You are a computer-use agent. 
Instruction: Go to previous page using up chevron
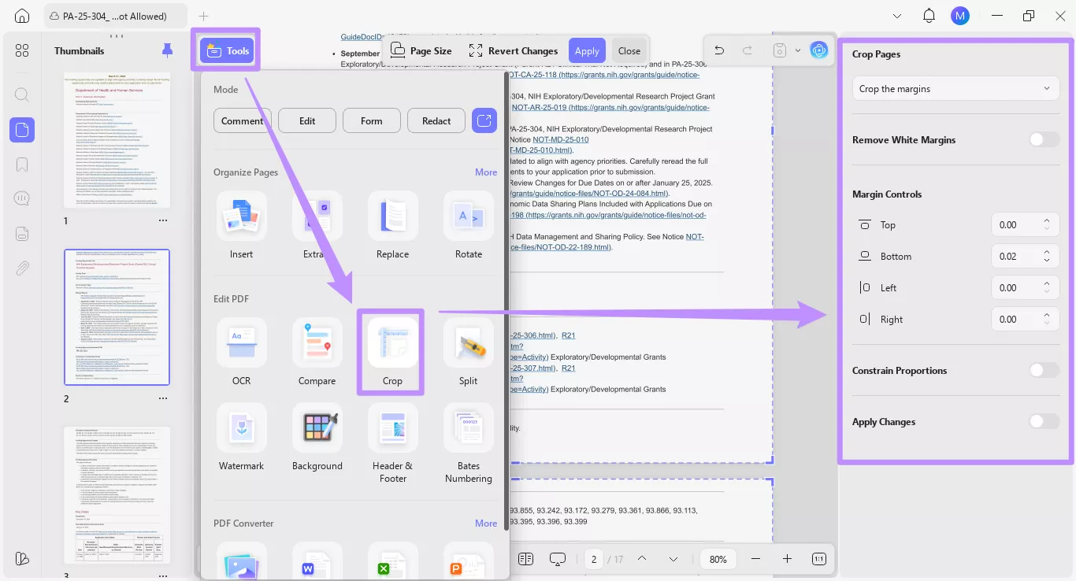(x=642, y=559)
